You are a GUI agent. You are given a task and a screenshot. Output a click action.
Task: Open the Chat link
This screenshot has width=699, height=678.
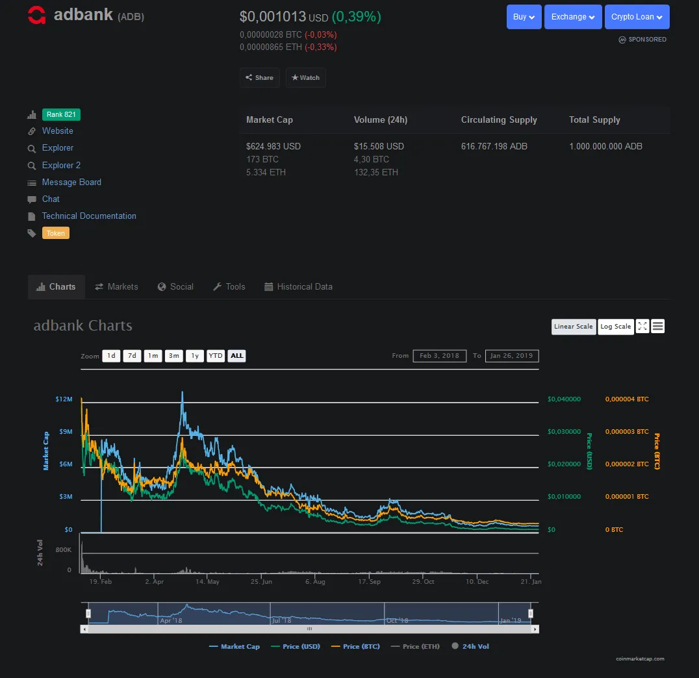(x=51, y=199)
